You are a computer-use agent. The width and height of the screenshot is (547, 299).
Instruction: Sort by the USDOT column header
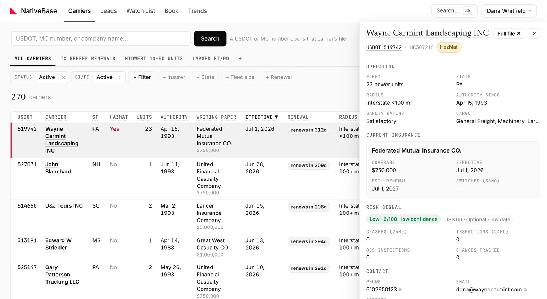point(25,117)
